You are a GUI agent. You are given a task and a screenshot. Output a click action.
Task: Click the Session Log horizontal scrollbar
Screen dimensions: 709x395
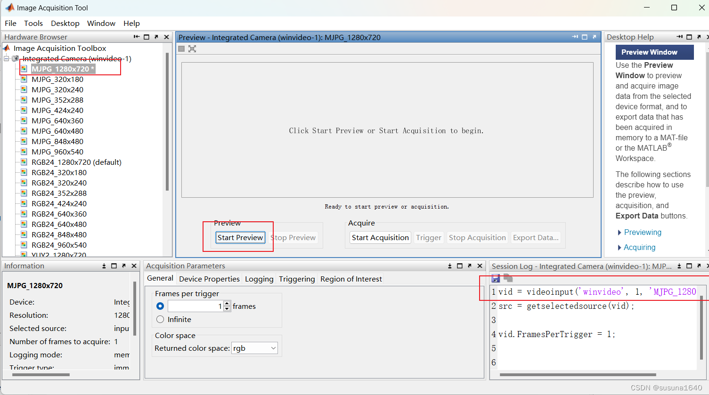(578, 375)
